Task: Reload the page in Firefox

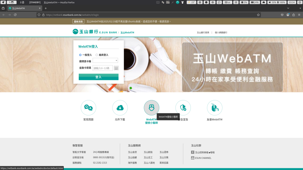Action: (15, 15)
